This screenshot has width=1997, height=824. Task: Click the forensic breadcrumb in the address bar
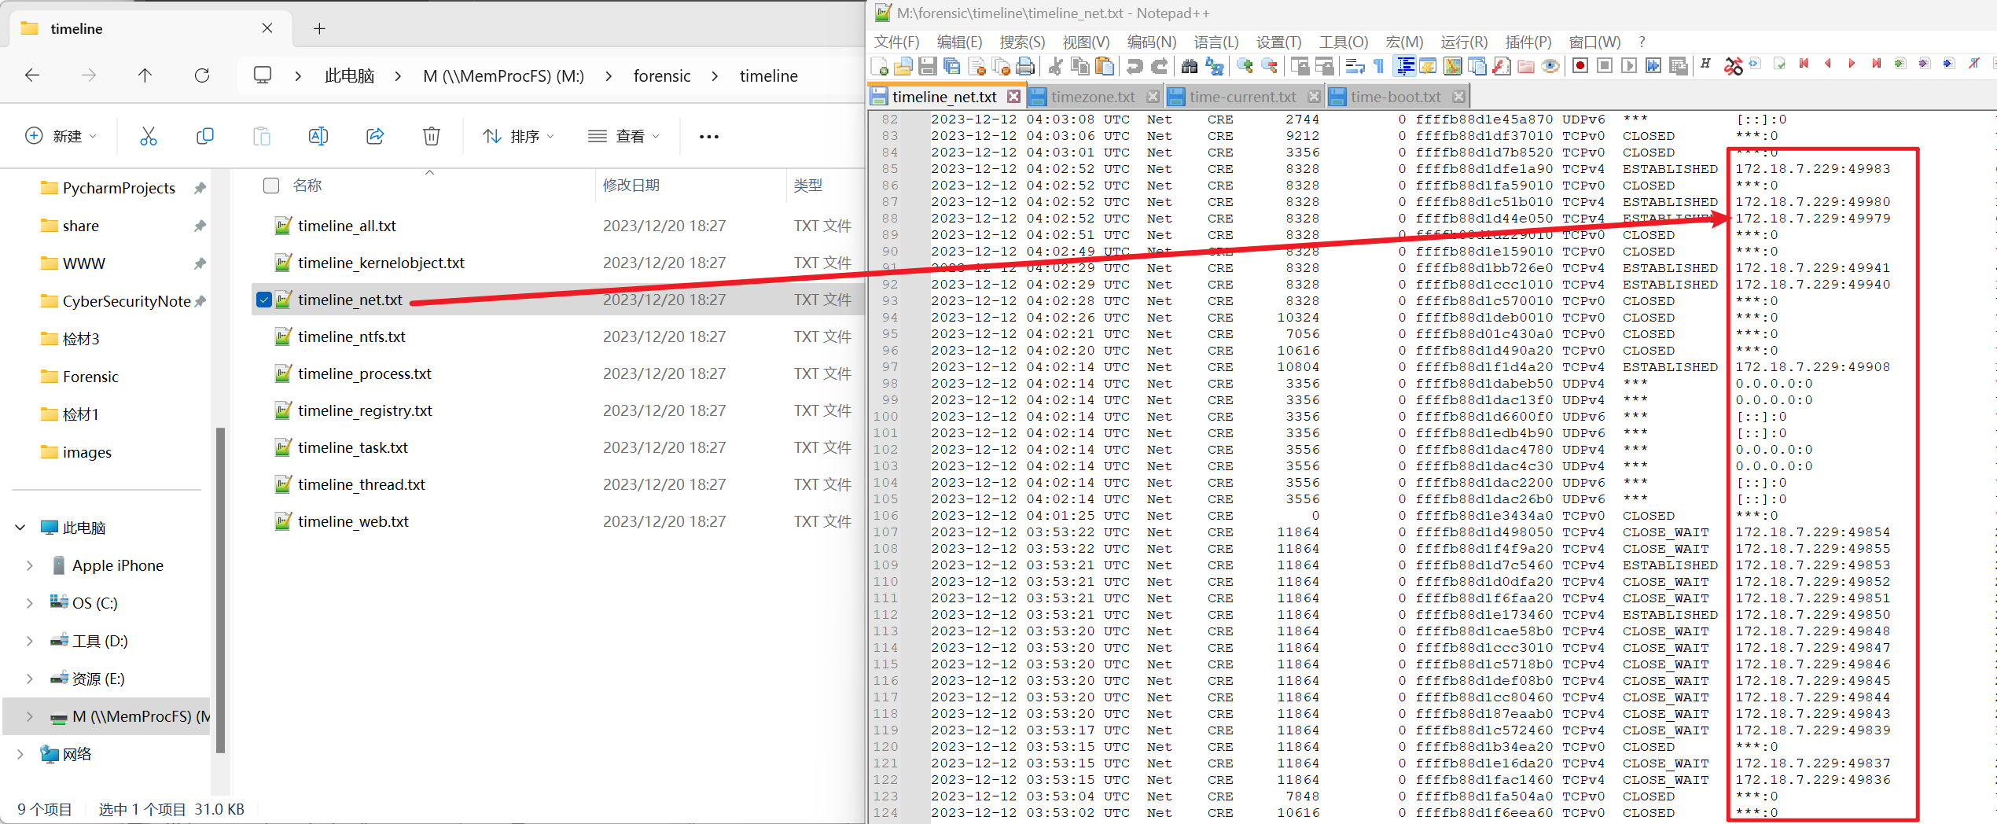(x=662, y=75)
